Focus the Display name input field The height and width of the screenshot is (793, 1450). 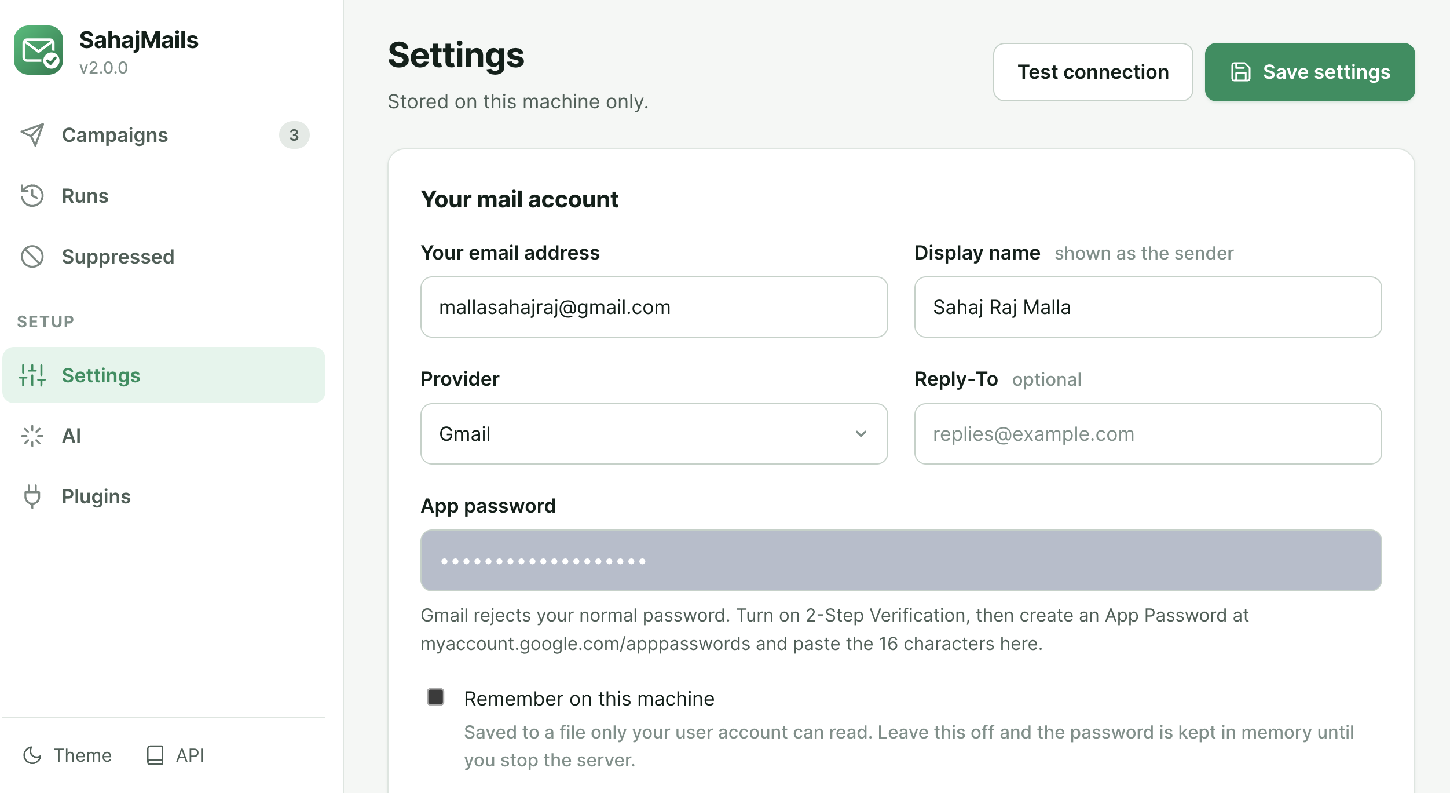pos(1148,307)
